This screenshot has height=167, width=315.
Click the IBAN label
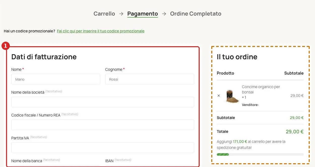point(109,161)
